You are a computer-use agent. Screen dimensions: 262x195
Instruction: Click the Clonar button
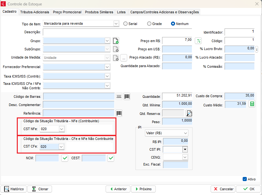40,189
